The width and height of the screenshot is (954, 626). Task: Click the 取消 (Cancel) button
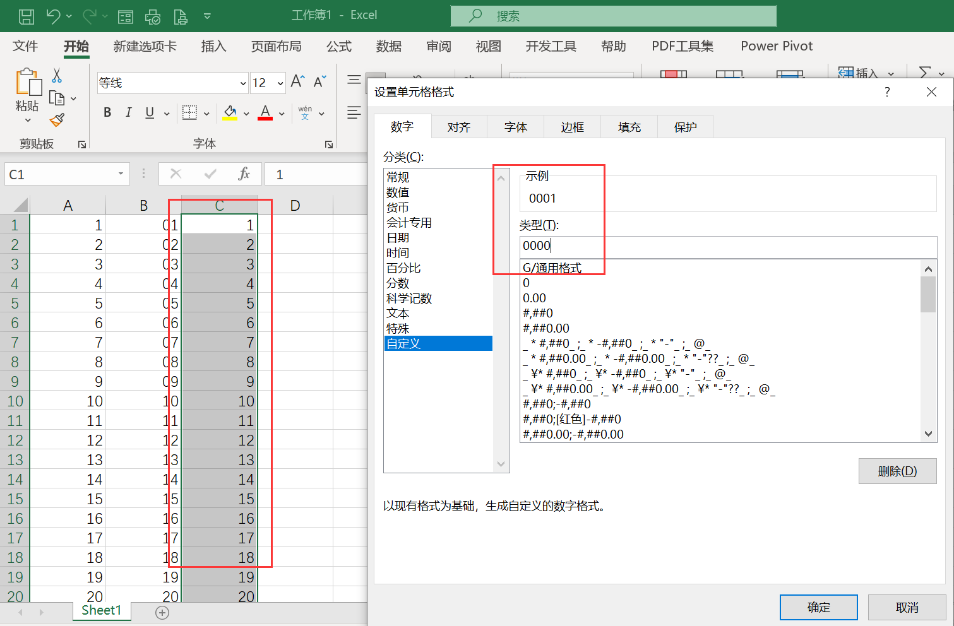(x=907, y=607)
